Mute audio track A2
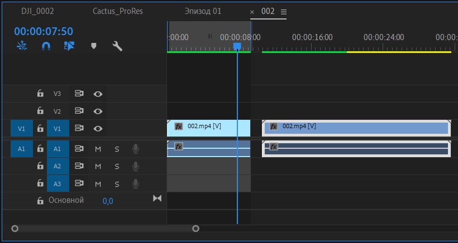The width and height of the screenshot is (458, 243). (x=98, y=167)
